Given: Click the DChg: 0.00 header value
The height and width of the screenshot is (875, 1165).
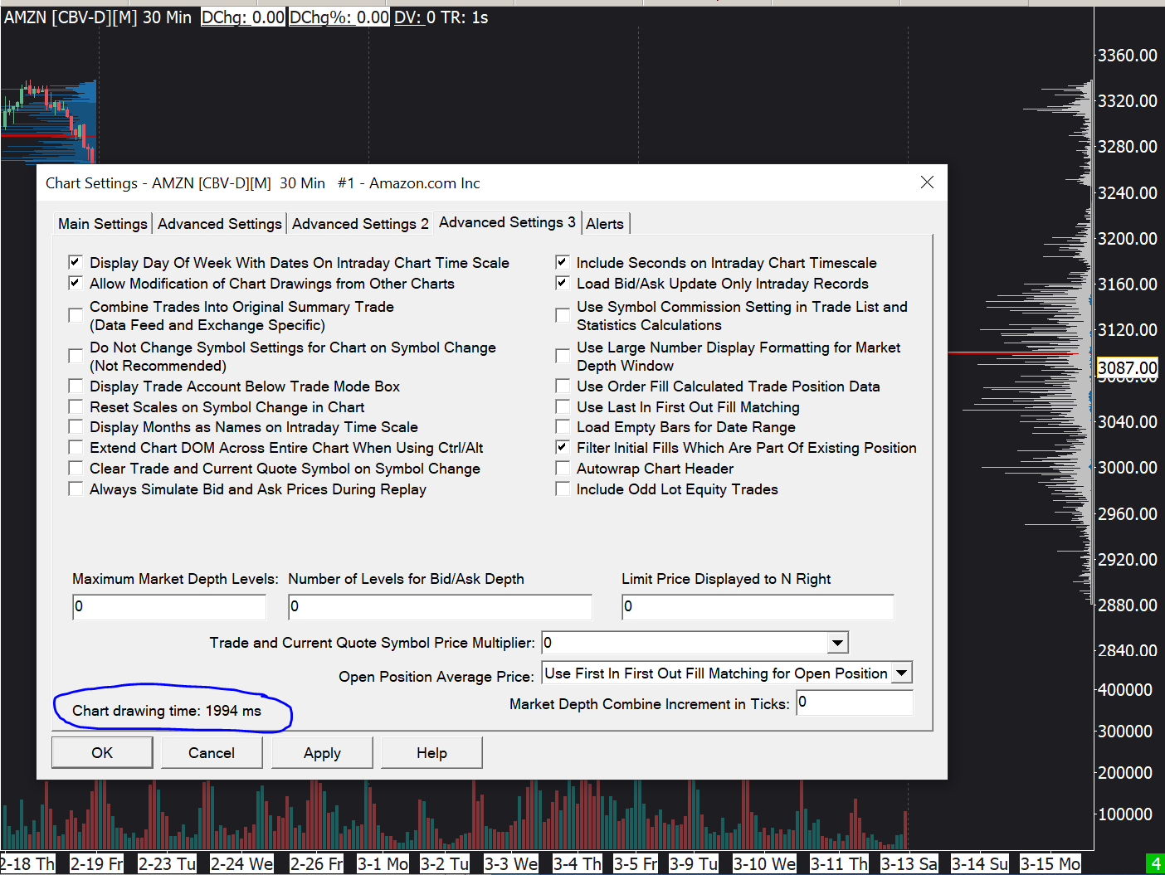Looking at the screenshot, I should tap(243, 17).
